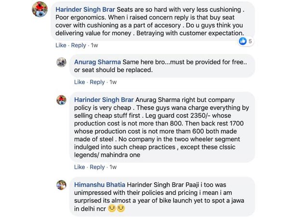Image resolution: width=289 pixels, height=217 pixels.
Task: Click the sad emoji in Himanshu's comment
Action: [112, 208]
